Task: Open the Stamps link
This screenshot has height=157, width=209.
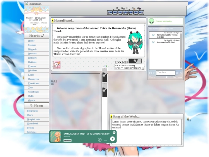Action: click(x=32, y=45)
